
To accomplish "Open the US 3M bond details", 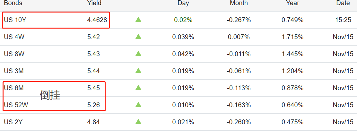I will [x=14, y=71].
